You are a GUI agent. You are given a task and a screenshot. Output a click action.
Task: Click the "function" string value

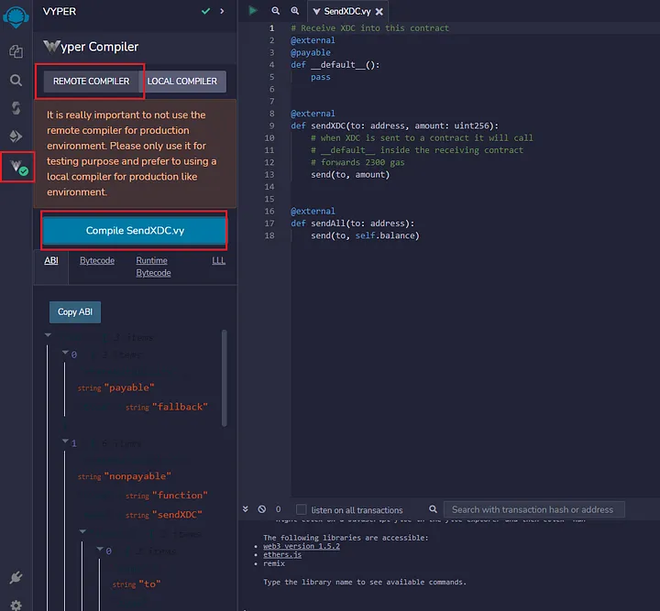(x=180, y=496)
